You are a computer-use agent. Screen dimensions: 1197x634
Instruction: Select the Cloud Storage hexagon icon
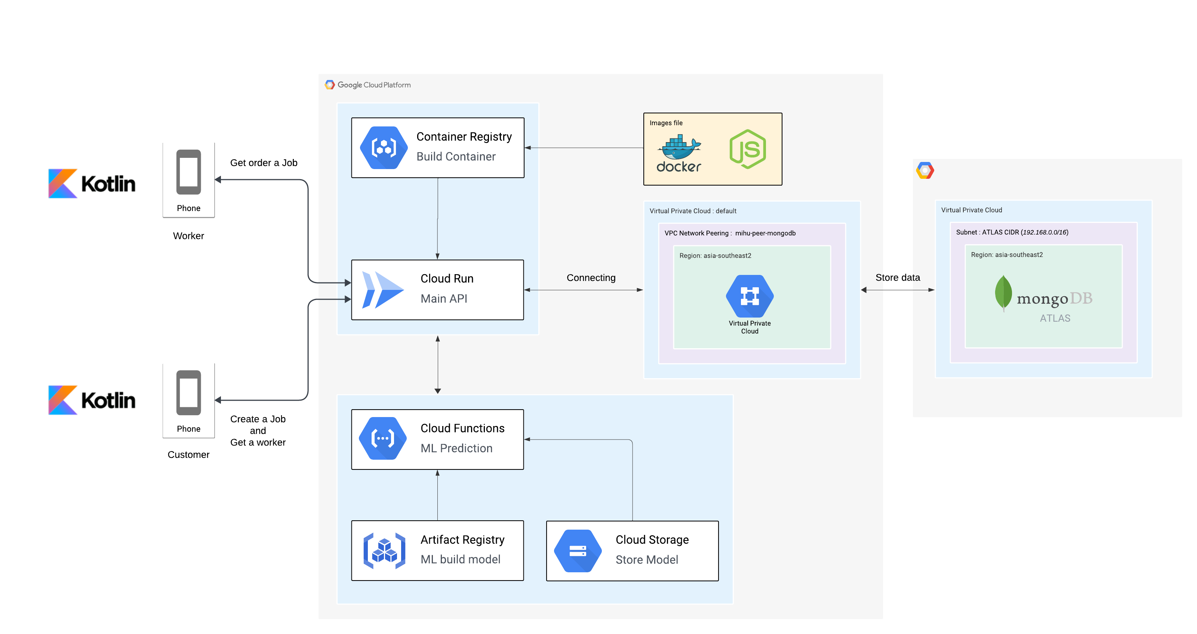[578, 551]
